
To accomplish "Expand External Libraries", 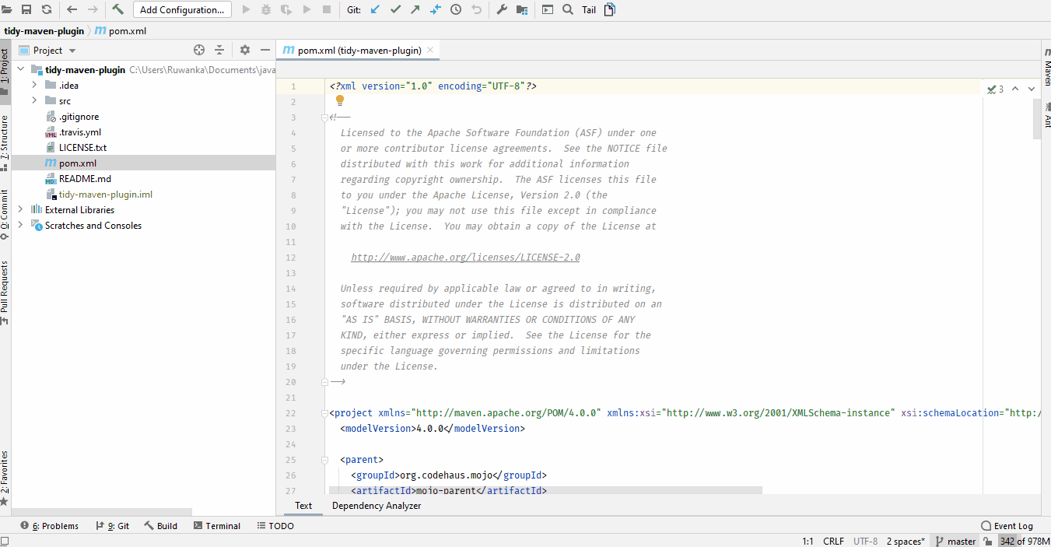I will tap(19, 209).
